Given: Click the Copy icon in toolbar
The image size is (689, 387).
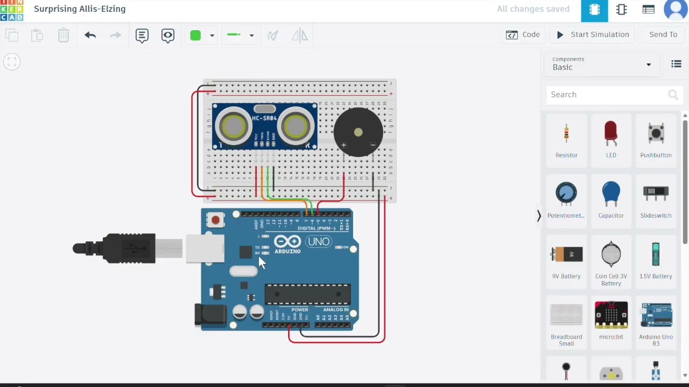Looking at the screenshot, I should point(12,35).
